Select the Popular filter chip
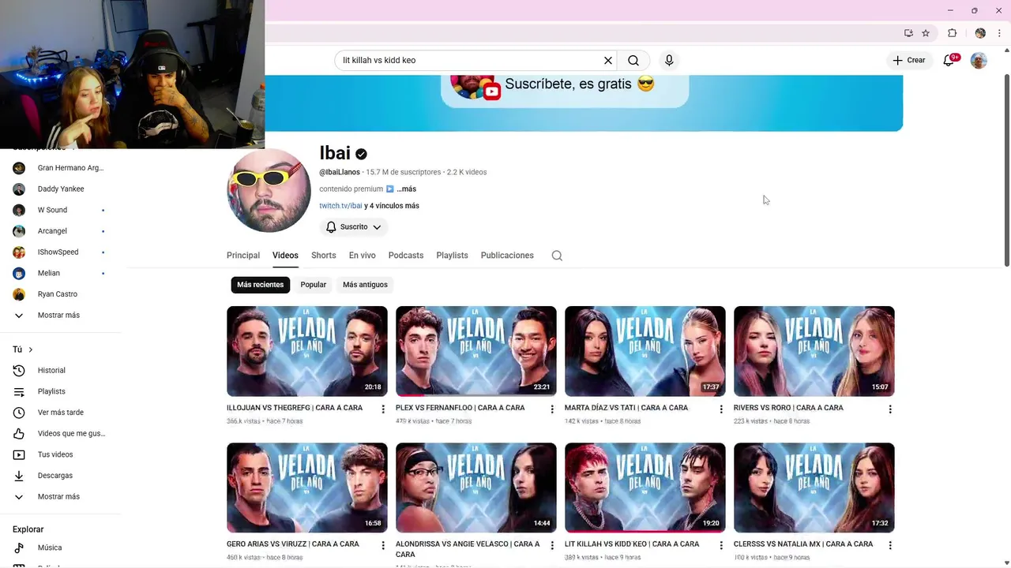1011x568 pixels. tap(313, 285)
